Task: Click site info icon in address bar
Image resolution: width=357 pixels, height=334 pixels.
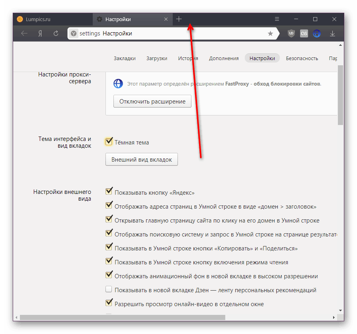Action: [73, 34]
